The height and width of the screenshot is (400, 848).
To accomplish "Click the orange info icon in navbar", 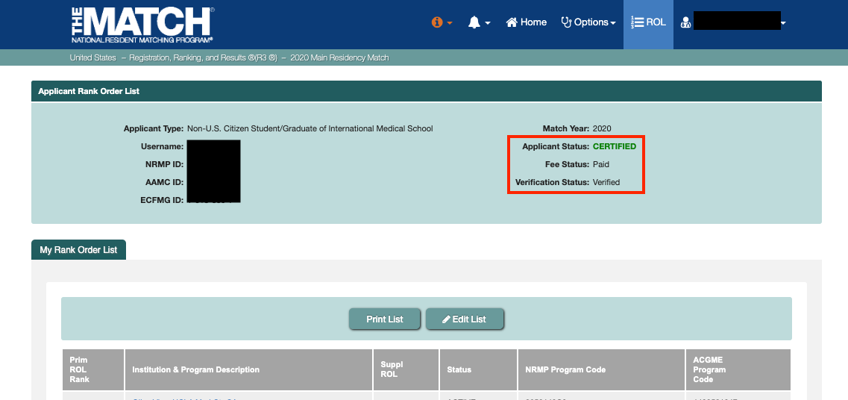I will click(437, 22).
